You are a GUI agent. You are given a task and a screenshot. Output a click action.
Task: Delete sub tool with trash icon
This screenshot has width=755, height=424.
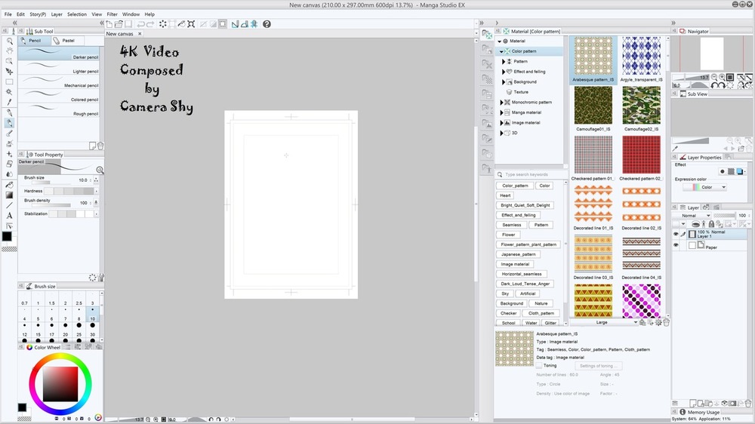100,146
